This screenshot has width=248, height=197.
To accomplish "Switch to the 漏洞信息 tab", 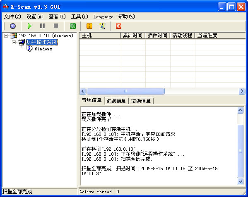I will (x=116, y=101).
